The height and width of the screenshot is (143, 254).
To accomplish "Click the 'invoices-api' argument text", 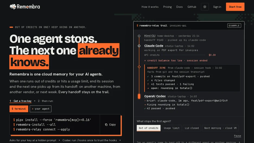I will click(178, 26).
